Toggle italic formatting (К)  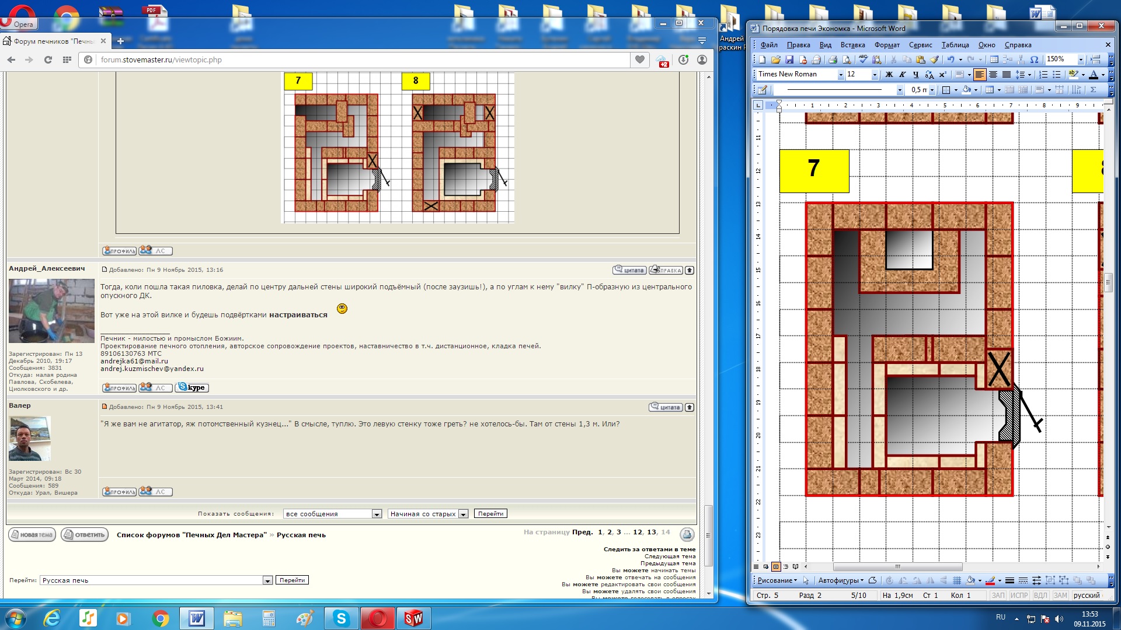click(x=902, y=75)
